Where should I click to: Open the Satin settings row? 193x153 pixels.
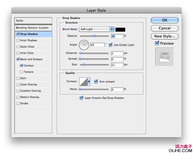tap(33, 78)
